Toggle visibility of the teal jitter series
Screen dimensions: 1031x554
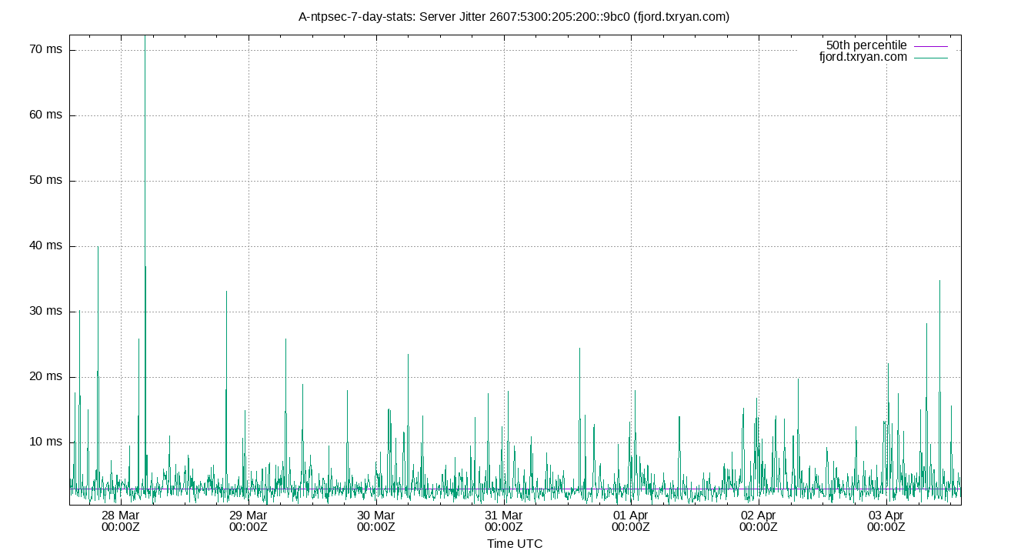pyautogui.click(x=862, y=57)
